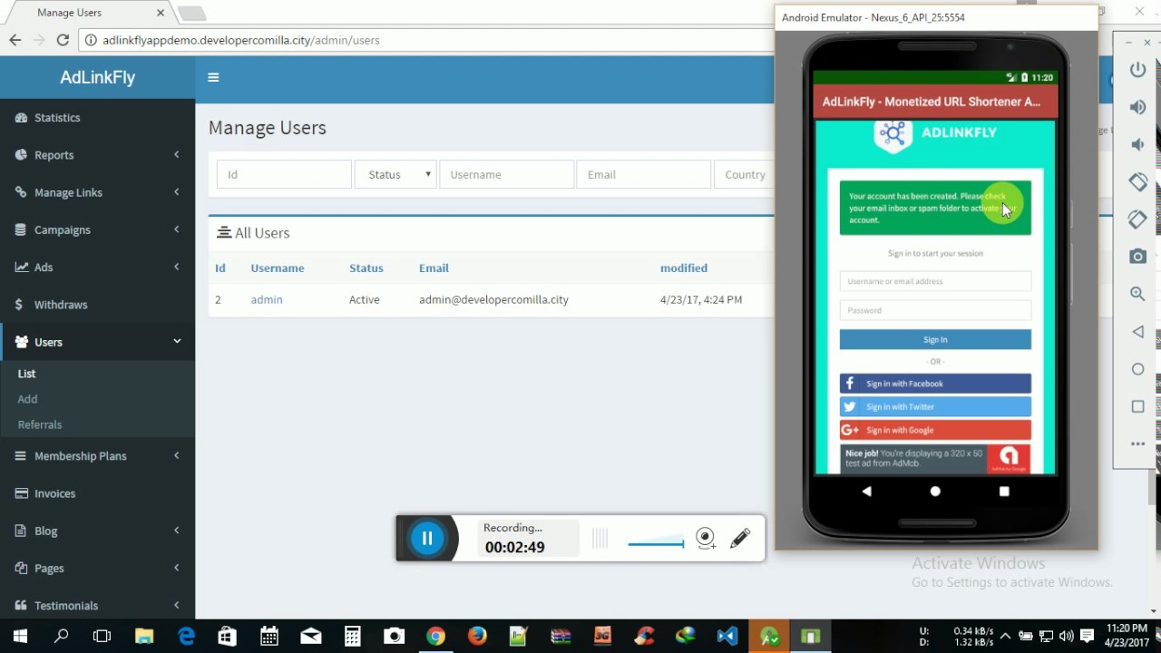1161x653 pixels.
Task: Click the emulator zoom magnifier icon
Action: (1137, 294)
